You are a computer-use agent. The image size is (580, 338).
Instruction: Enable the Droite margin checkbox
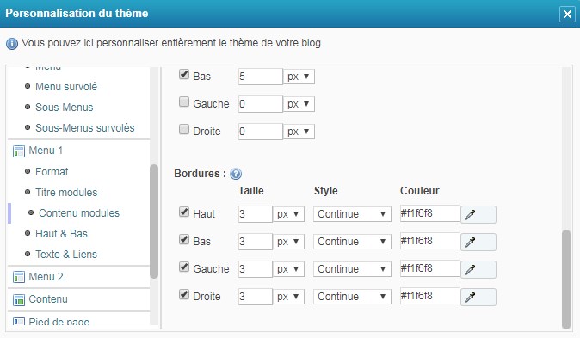pyautogui.click(x=184, y=129)
